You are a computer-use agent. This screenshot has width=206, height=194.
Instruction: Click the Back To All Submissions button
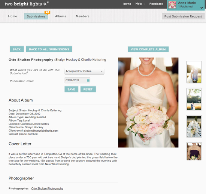click(49, 49)
